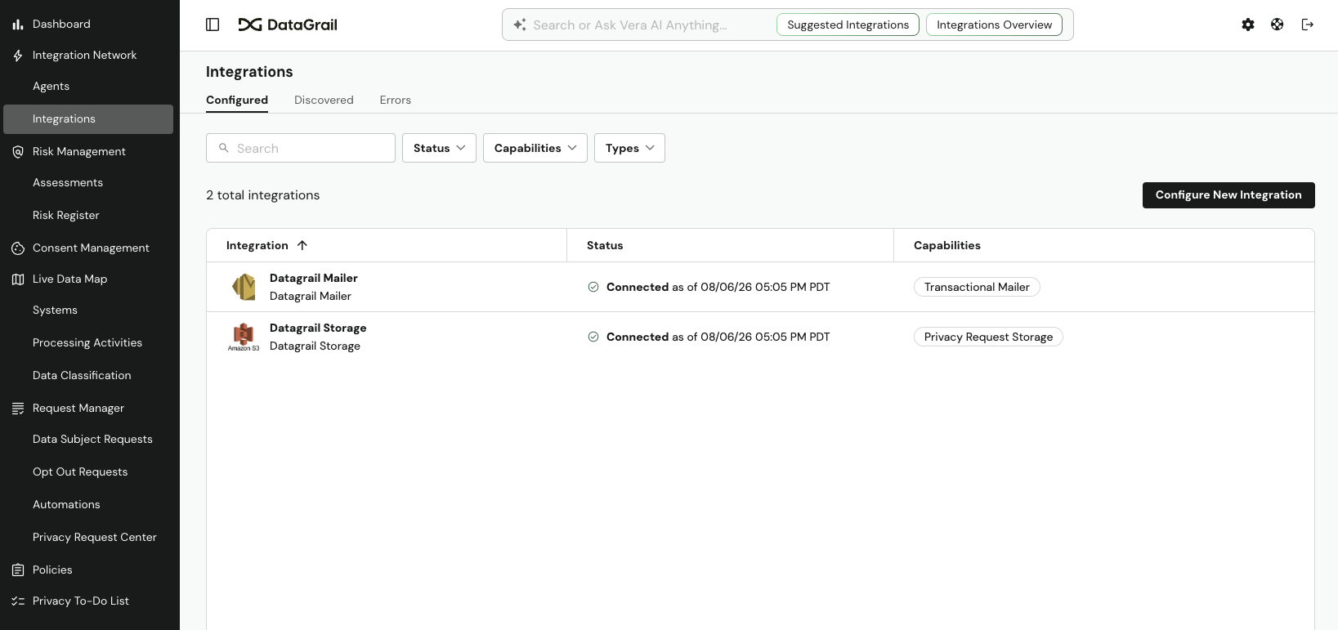This screenshot has width=1338, height=630.
Task: Select Integrations in sidebar
Action: coord(88,119)
